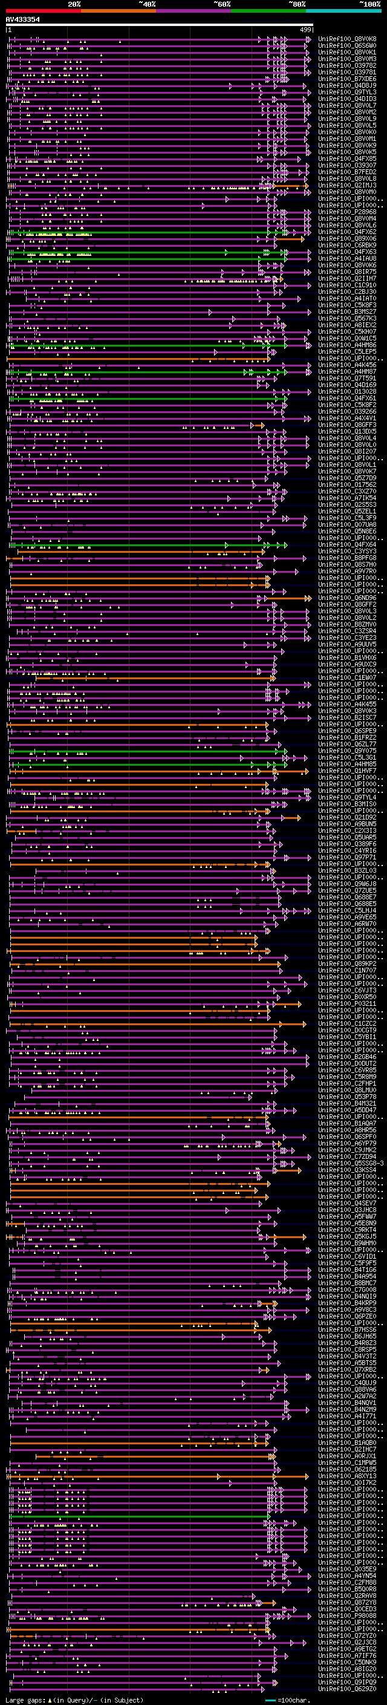This screenshot has height=1705, width=387.
Task: Select the UniRef100_P03211 row label
Action: [x=347, y=1003]
